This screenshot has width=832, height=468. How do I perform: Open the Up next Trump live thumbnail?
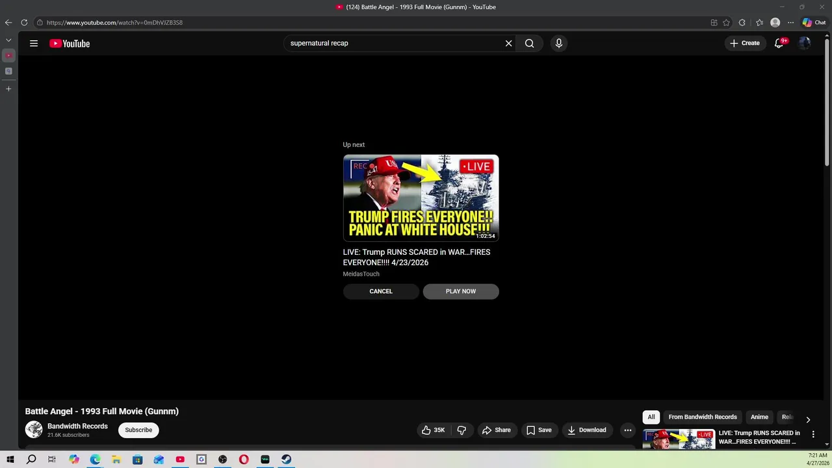421,198
